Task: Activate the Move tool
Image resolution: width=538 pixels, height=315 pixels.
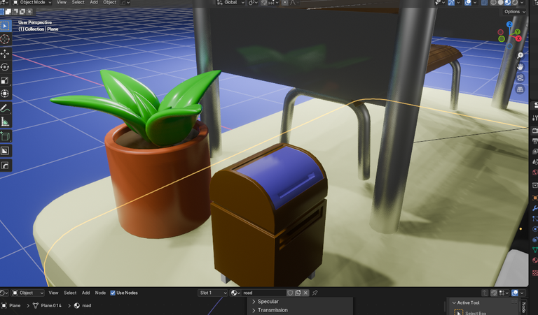Action: click(x=6, y=53)
